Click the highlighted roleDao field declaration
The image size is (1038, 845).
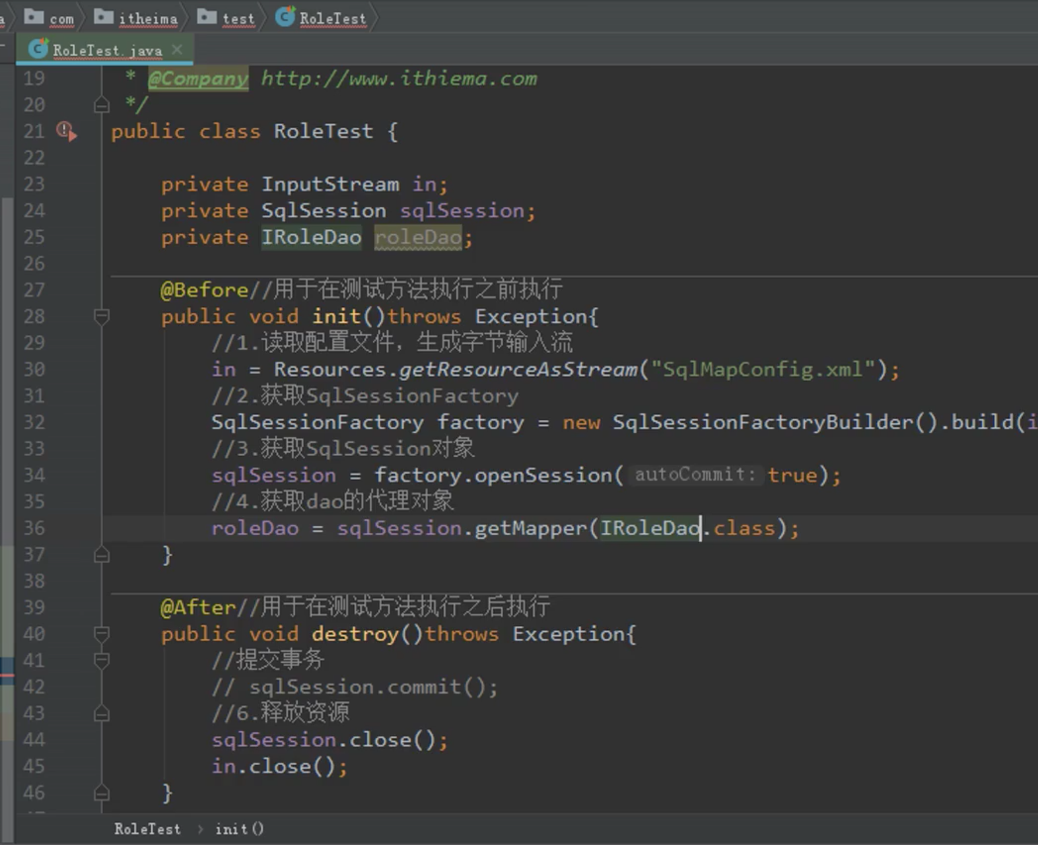point(418,238)
